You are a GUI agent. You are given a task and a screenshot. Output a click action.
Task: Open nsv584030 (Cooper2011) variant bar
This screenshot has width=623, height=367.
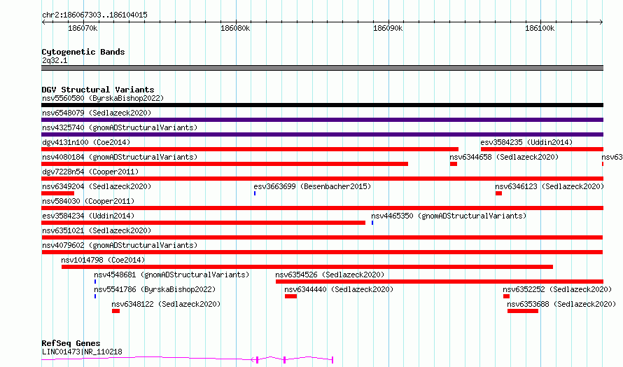click(322, 208)
